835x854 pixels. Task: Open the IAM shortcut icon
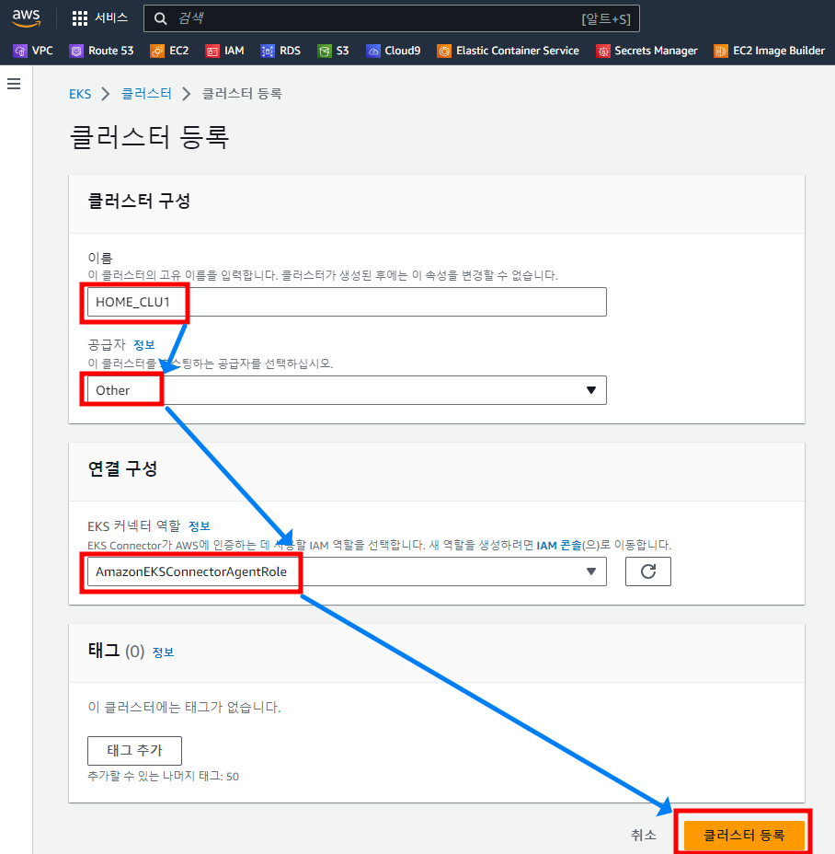click(212, 52)
